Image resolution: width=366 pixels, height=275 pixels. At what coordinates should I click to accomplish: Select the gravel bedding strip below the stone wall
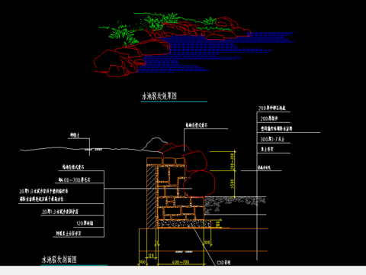(x=185, y=224)
